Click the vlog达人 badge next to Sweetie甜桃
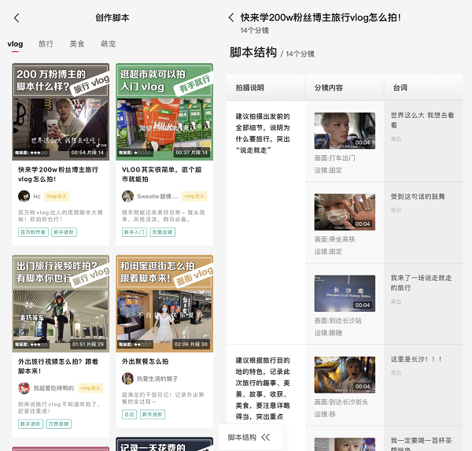Viewport: 472px width, 451px height. [194, 196]
